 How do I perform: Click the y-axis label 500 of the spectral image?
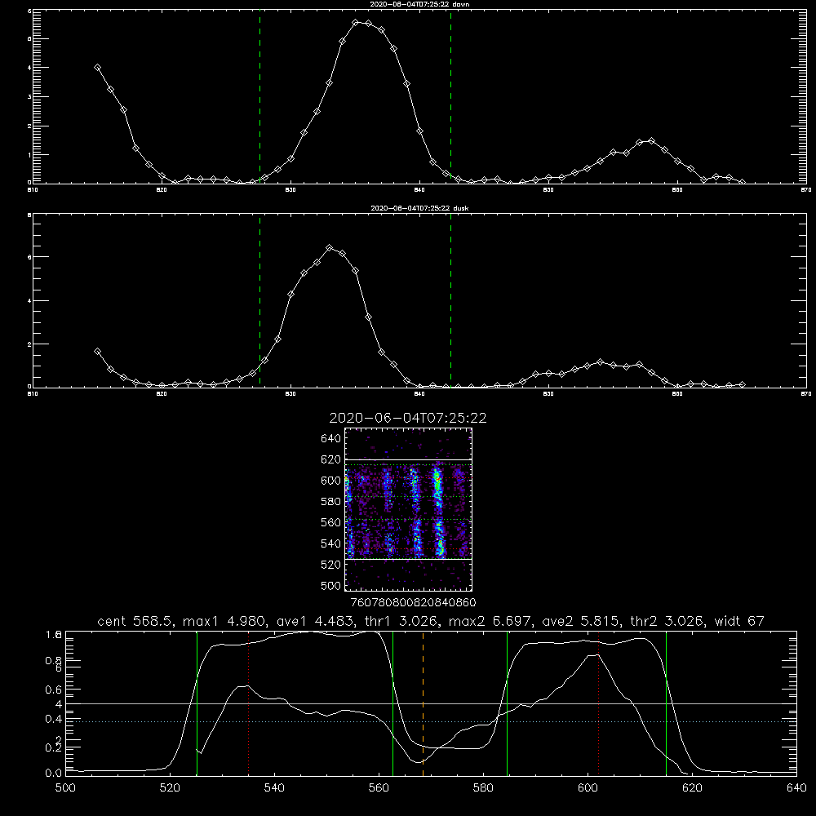[x=331, y=585]
